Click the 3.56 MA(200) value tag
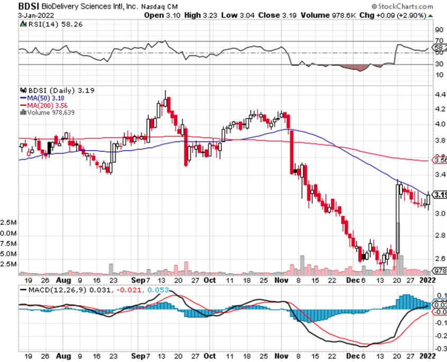 [440, 160]
